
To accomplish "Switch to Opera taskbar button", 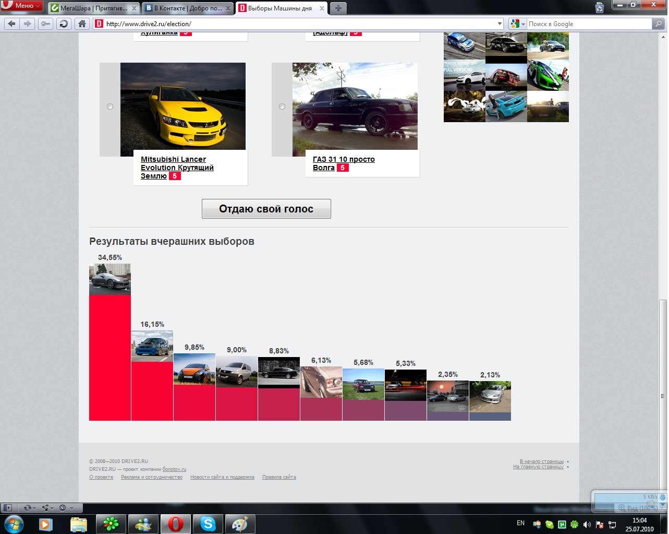I will tap(175, 524).
